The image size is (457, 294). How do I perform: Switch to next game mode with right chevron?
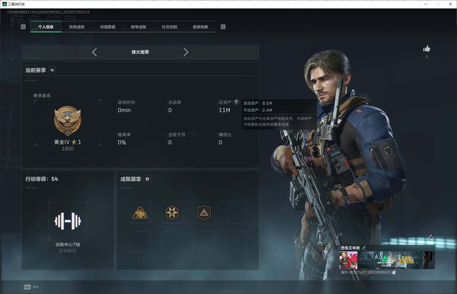coord(186,52)
